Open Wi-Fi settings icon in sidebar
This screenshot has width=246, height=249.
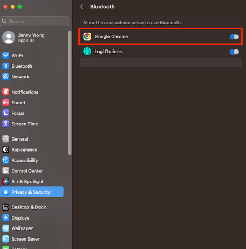pos(6,56)
